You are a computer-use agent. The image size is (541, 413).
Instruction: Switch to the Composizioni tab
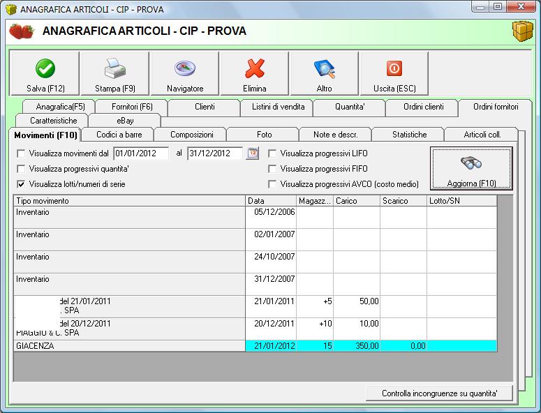(x=192, y=135)
